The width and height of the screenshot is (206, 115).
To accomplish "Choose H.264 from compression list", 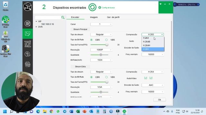I will (153, 38).
